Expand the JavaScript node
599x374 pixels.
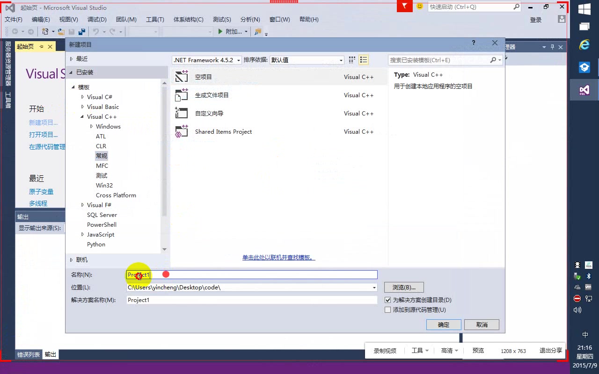pos(82,234)
